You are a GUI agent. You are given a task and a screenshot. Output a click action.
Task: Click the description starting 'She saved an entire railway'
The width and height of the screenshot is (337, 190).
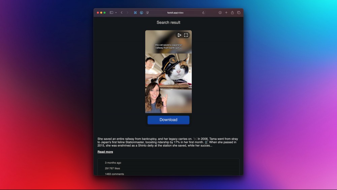pyautogui.click(x=167, y=142)
